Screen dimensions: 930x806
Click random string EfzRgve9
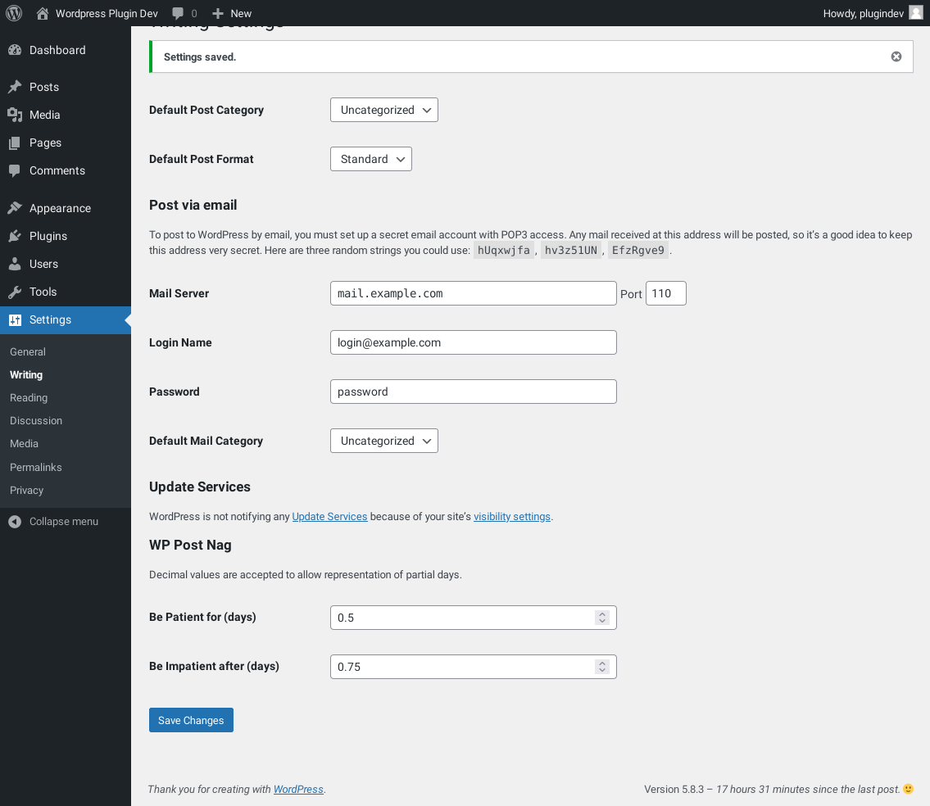coord(638,251)
